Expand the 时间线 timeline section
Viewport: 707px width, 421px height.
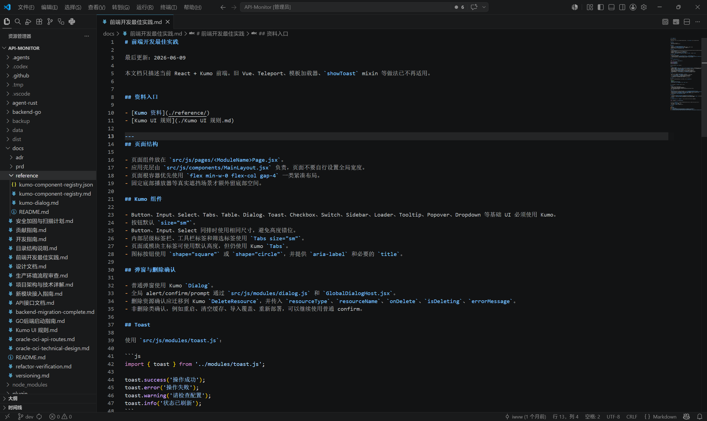(x=48, y=407)
